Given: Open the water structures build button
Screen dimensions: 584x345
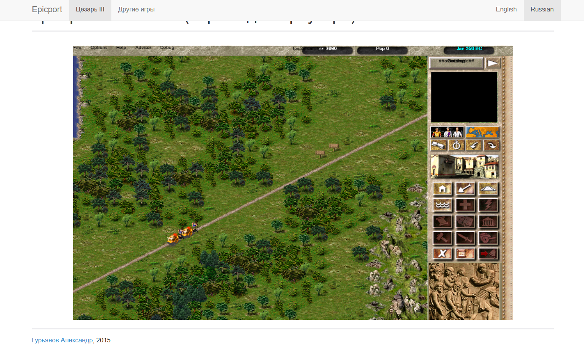Looking at the screenshot, I should pos(442,205).
